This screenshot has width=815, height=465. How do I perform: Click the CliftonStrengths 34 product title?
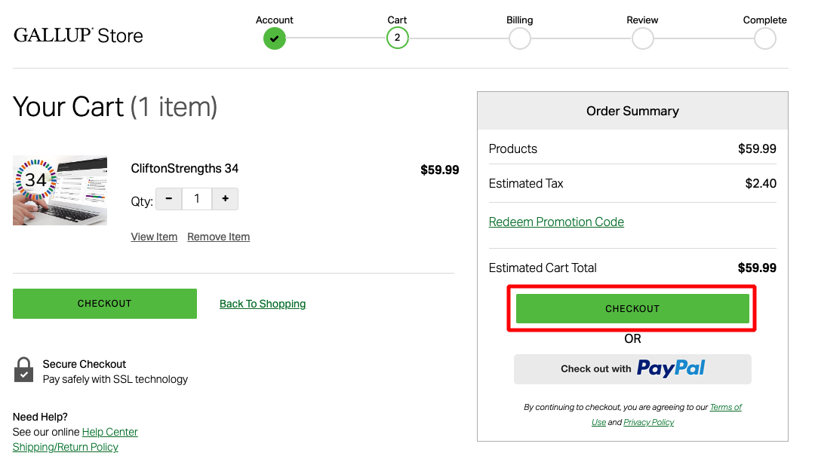point(185,169)
